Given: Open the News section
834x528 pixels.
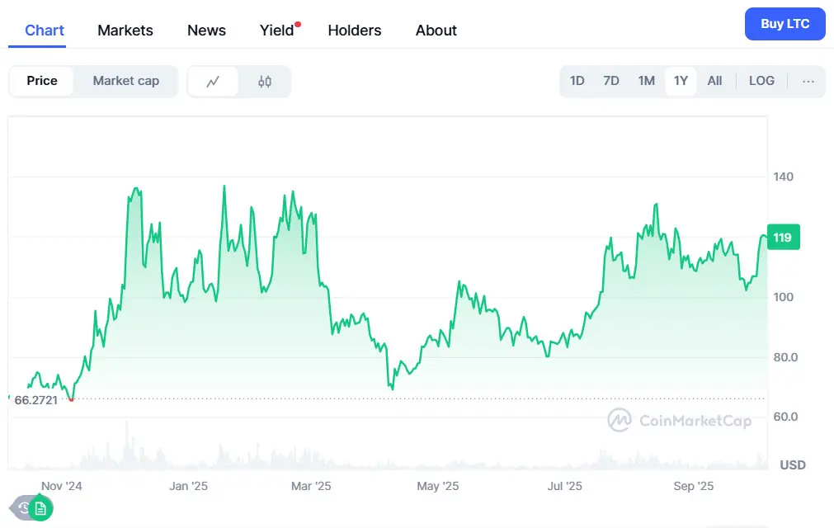Looking at the screenshot, I should 205,31.
